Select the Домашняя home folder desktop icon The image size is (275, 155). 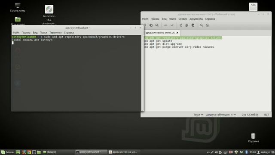pyautogui.click(x=18, y=21)
